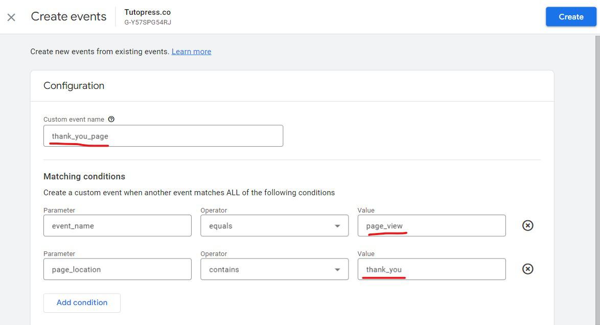Image resolution: width=600 pixels, height=325 pixels.
Task: Click the thank_you_page event name text
Action: pos(80,136)
